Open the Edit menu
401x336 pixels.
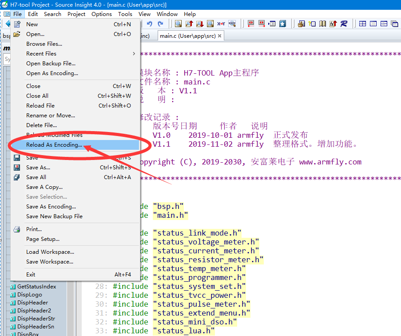click(x=33, y=14)
